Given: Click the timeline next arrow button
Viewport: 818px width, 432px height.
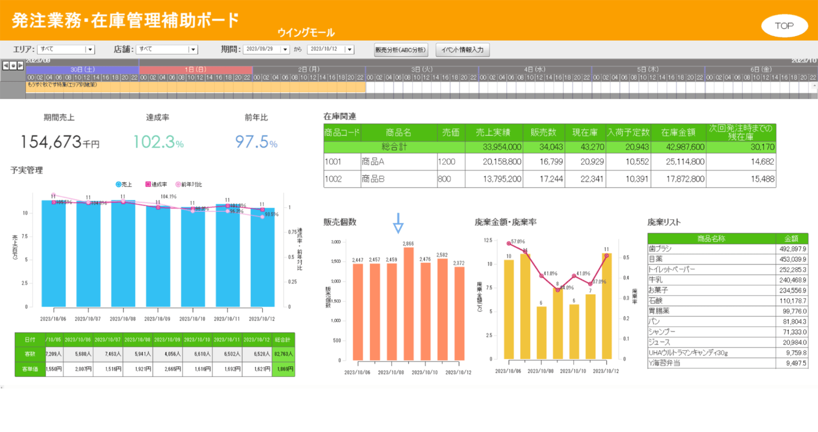Looking at the screenshot, I should click(20, 66).
